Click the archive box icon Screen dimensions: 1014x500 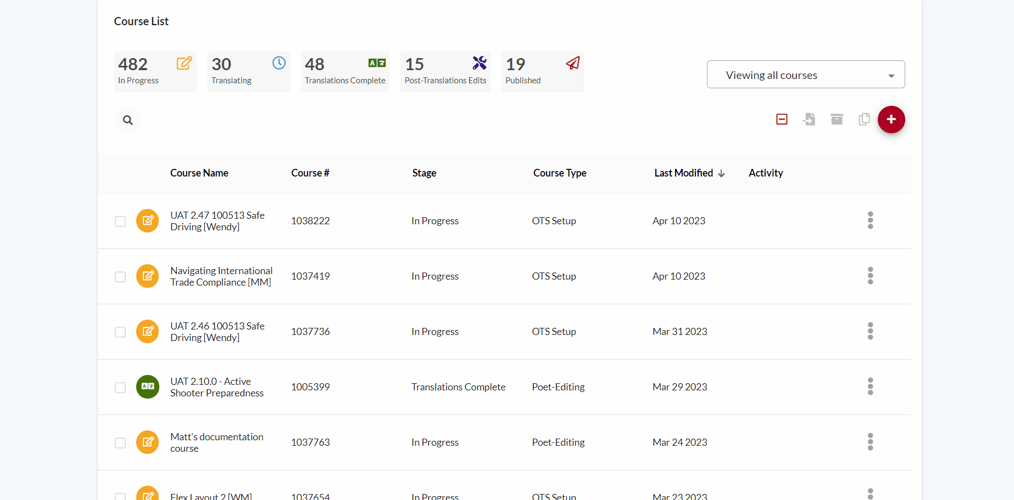click(x=837, y=119)
